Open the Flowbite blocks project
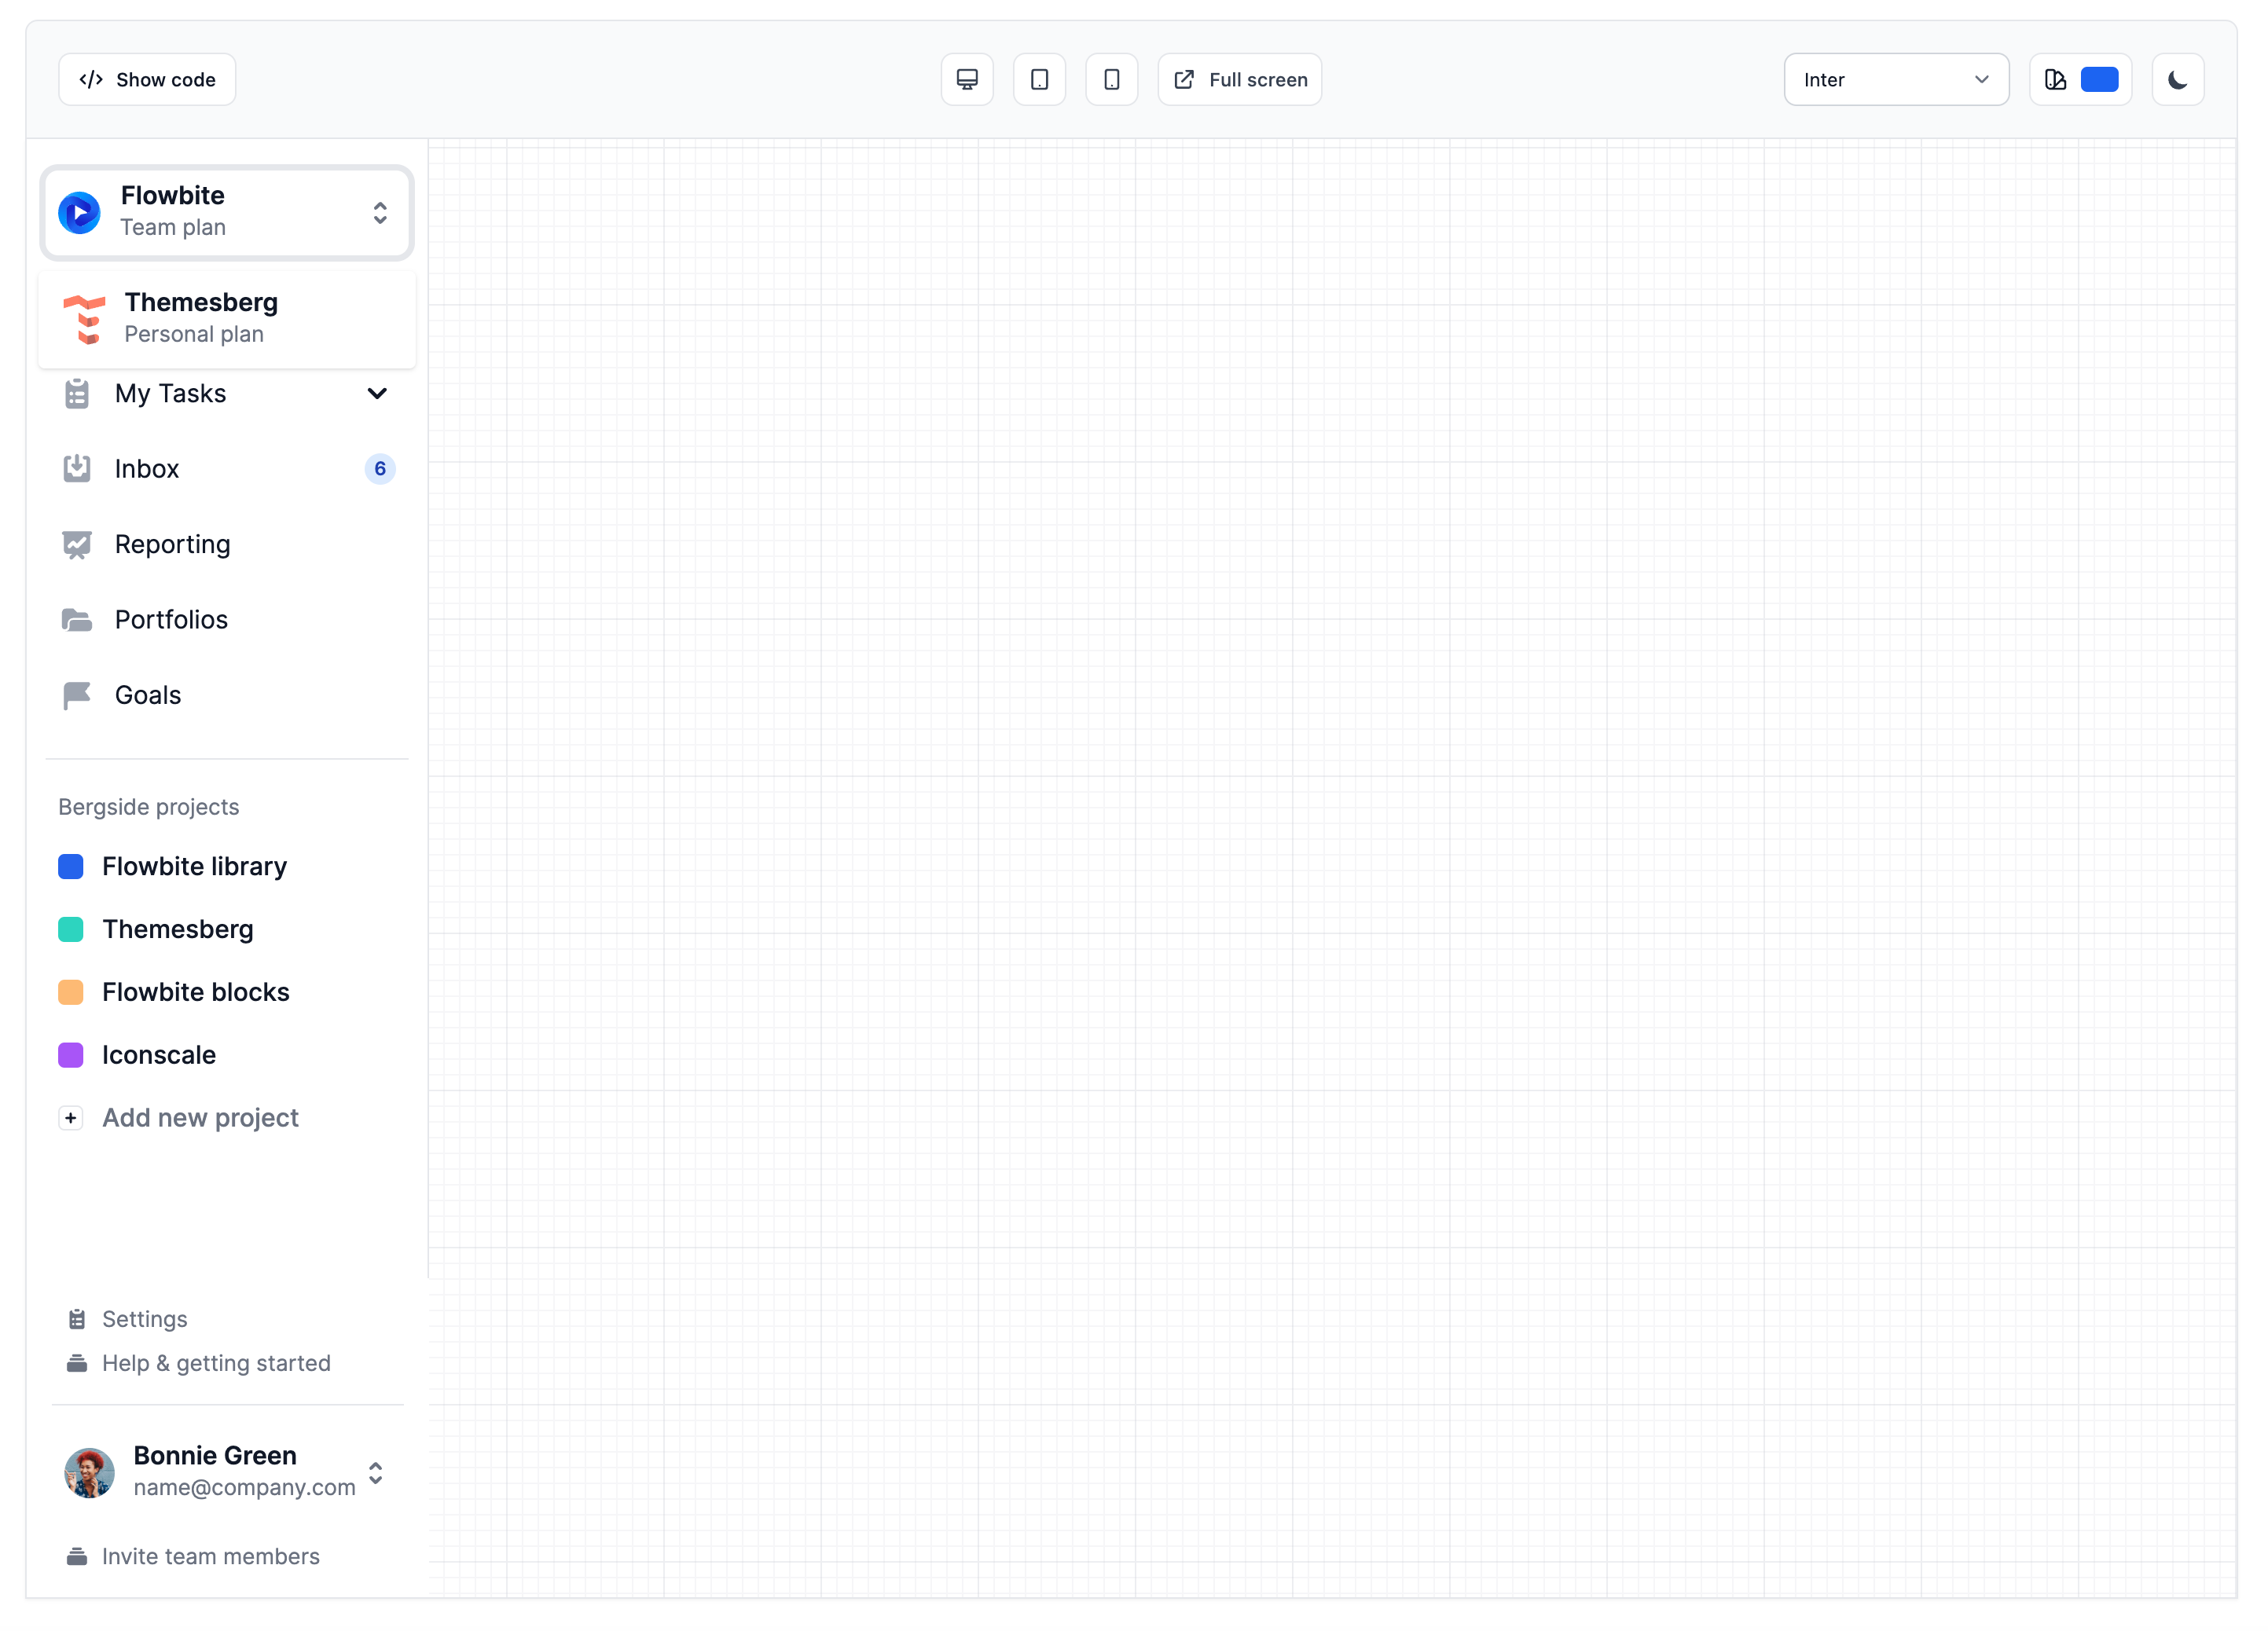This screenshot has height=1631, width=2268. click(x=196, y=991)
